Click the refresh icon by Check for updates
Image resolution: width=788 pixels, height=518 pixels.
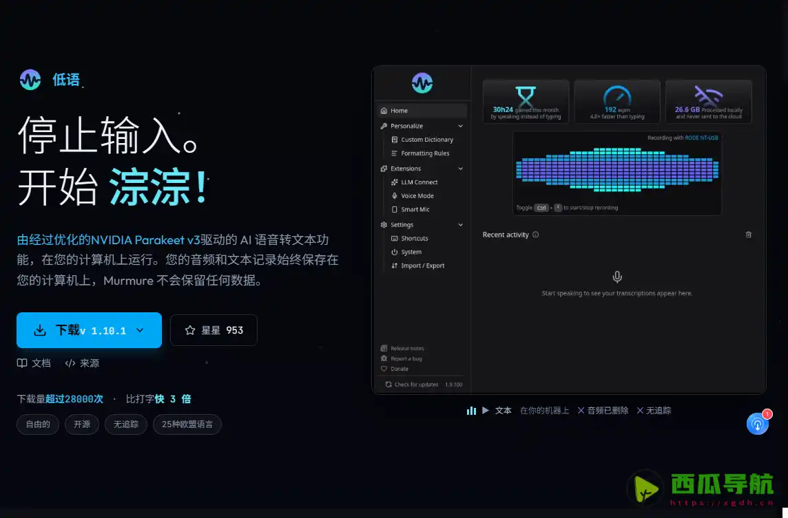coord(388,385)
